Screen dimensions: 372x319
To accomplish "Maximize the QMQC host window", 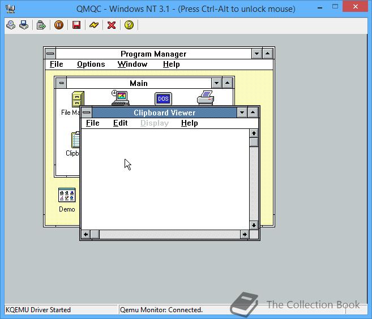I will point(335,7).
